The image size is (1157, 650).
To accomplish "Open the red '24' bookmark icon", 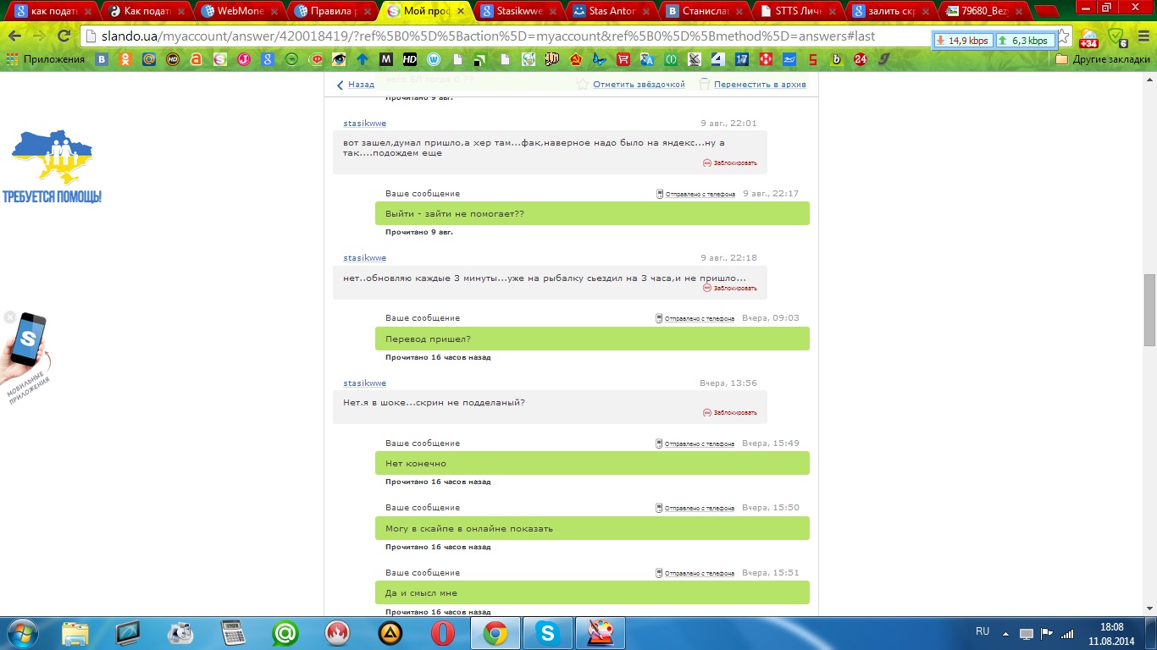I will click(861, 59).
